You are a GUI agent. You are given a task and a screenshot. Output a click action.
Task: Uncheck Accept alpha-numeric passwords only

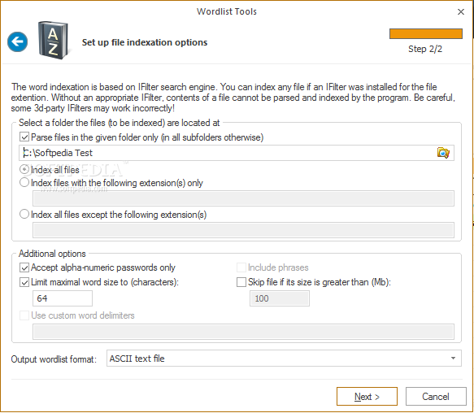24,267
